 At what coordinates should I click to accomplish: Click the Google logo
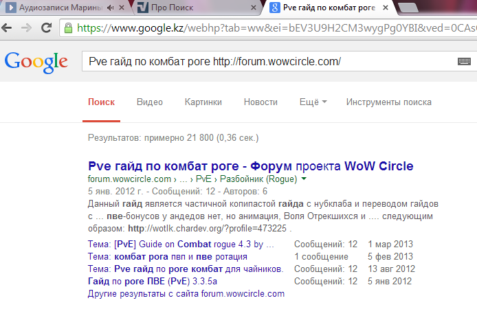coord(36,63)
